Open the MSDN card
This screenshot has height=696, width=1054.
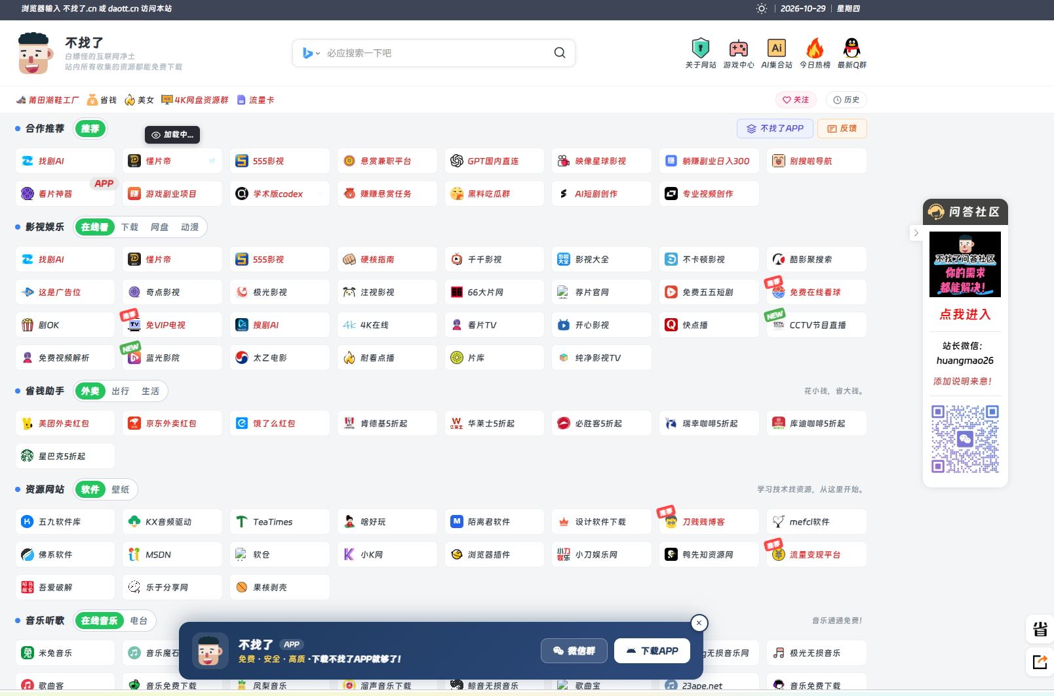coord(172,554)
